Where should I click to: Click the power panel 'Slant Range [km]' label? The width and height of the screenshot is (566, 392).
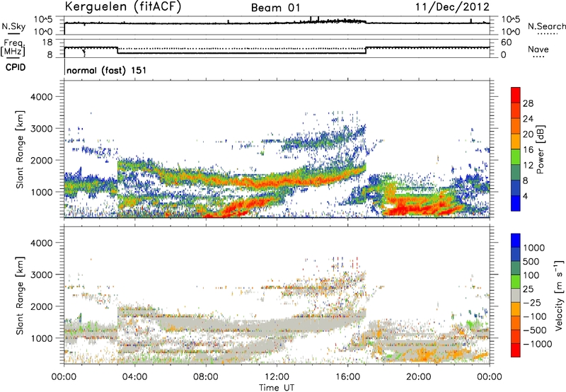20,149
